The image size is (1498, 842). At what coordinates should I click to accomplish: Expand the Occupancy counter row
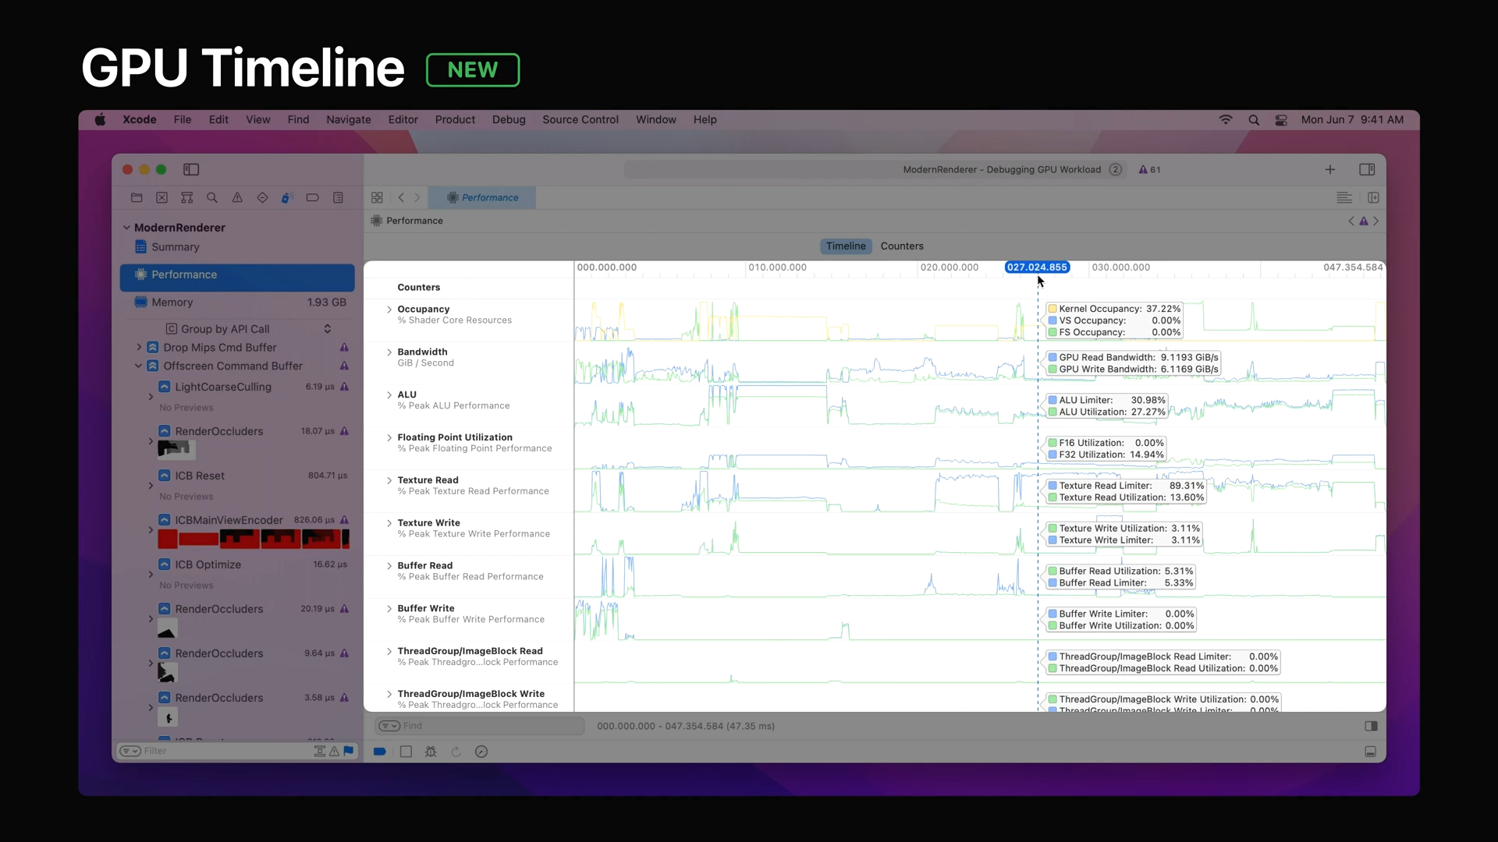[389, 310]
